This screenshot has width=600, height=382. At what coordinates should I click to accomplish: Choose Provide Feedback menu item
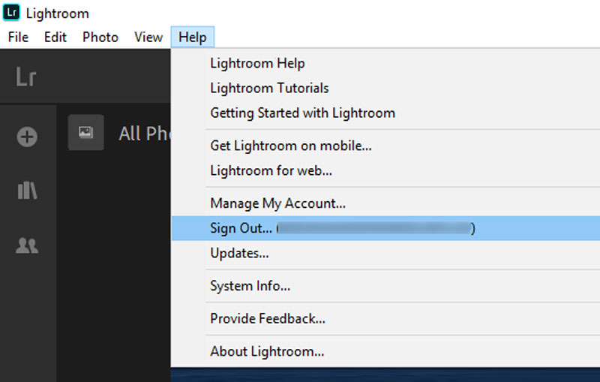pyautogui.click(x=385, y=318)
